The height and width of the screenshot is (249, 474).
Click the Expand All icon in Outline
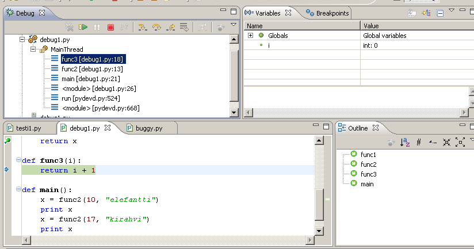click(x=460, y=142)
